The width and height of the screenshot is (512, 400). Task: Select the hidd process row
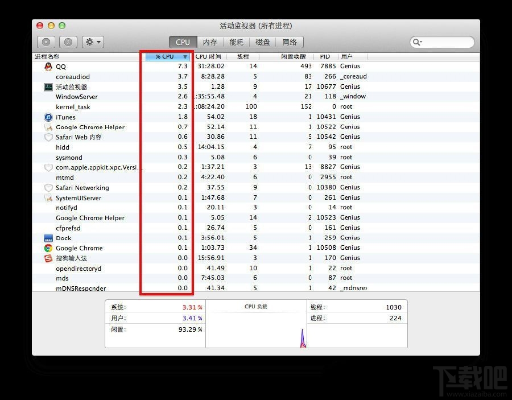(x=256, y=147)
